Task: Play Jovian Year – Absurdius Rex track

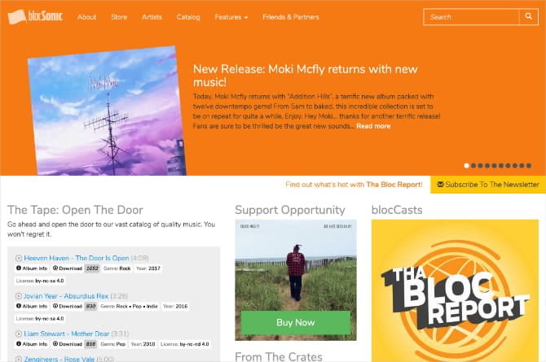Action: pyautogui.click(x=19, y=296)
